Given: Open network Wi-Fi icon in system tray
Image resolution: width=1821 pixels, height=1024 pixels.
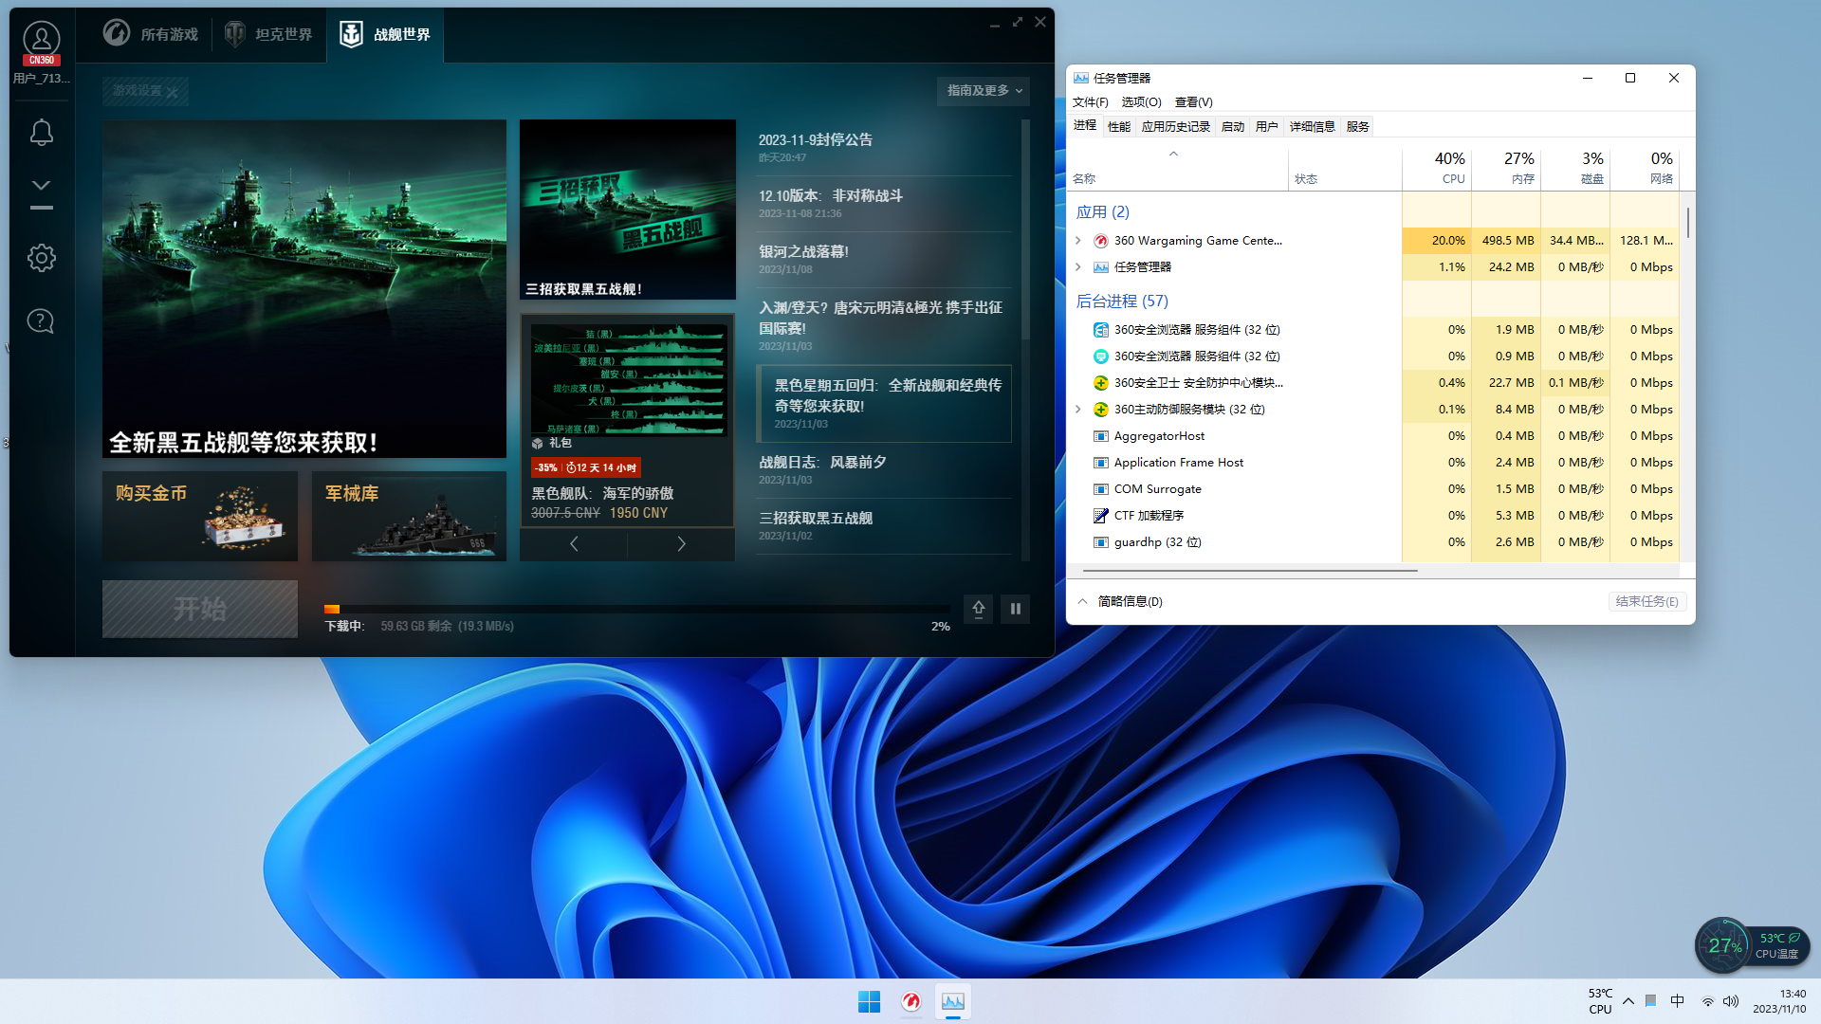Looking at the screenshot, I should coord(1707,1001).
